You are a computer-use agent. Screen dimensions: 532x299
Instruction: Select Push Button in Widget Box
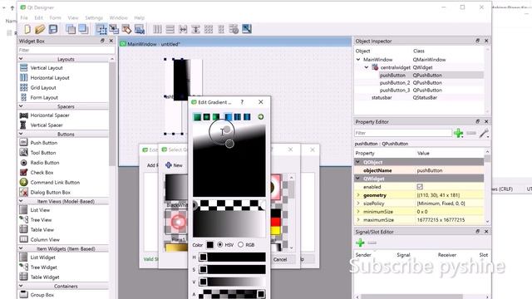(x=44, y=143)
